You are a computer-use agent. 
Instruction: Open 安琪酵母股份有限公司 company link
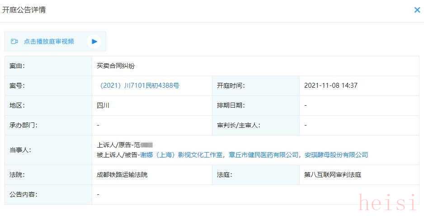[336, 155]
